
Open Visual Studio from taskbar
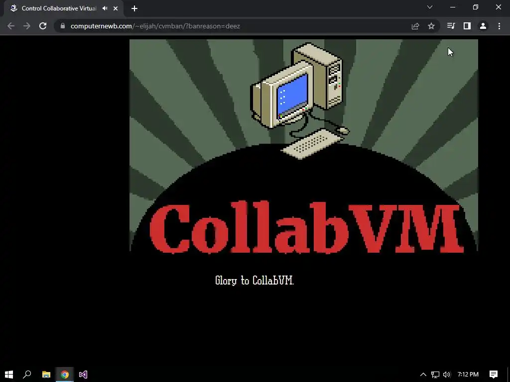83,374
